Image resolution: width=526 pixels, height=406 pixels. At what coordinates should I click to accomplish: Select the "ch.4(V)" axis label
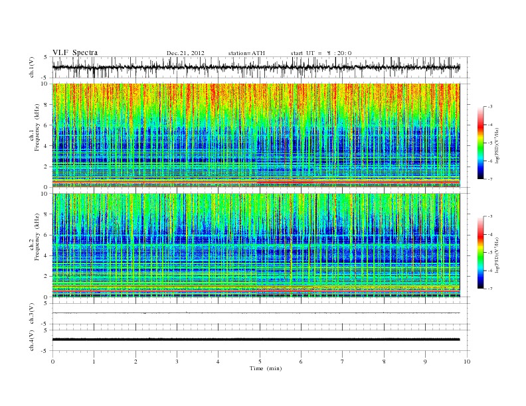point(32,340)
